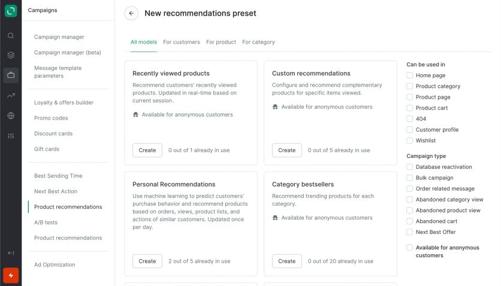Click the stacked layers sidebar icon
The image size is (501, 286).
[x=11, y=55]
